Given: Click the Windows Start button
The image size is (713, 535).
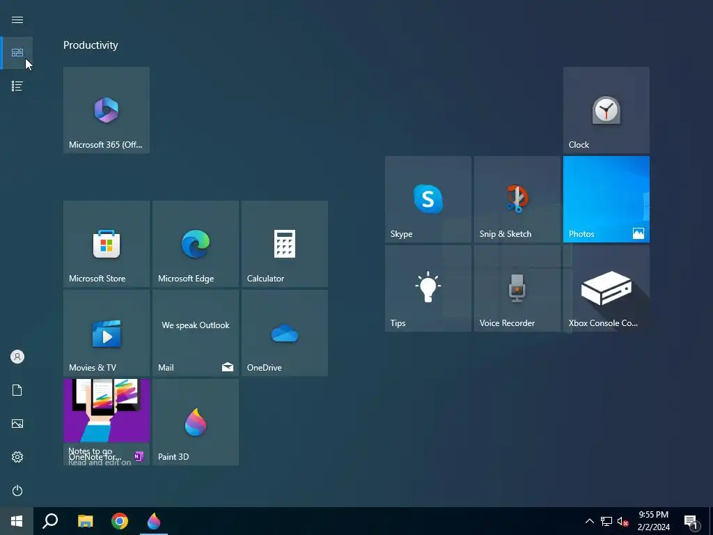Looking at the screenshot, I should tap(17, 521).
